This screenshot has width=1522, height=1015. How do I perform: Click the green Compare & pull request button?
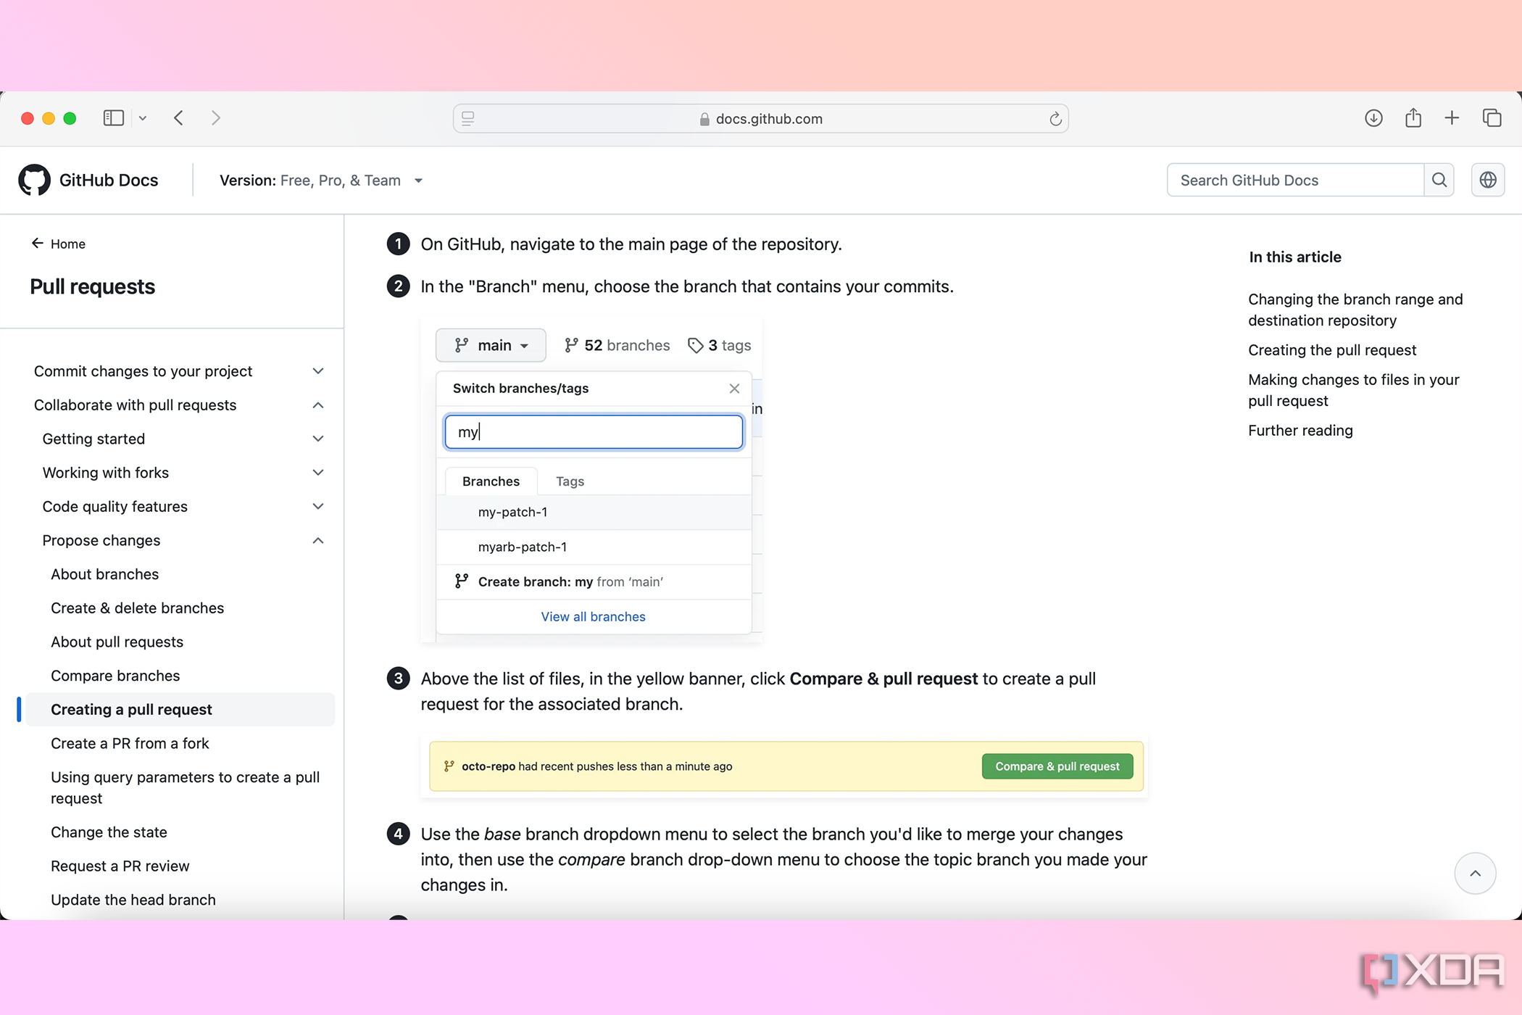[1057, 766]
